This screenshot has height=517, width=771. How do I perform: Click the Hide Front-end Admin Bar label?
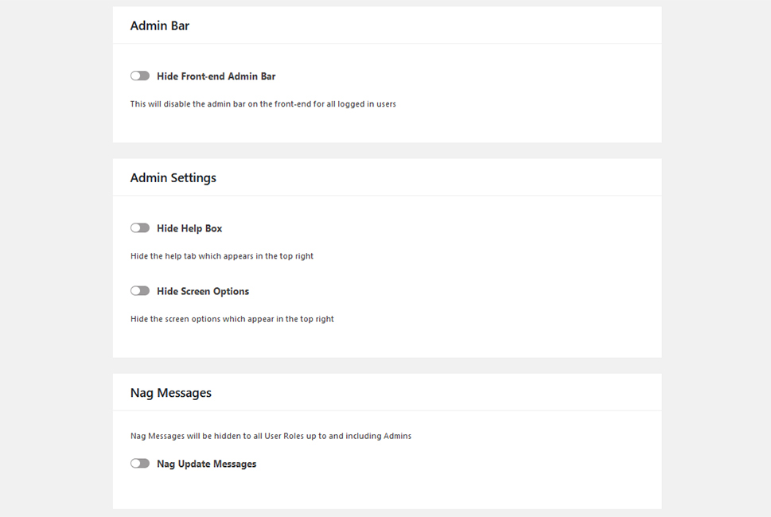[x=216, y=76]
